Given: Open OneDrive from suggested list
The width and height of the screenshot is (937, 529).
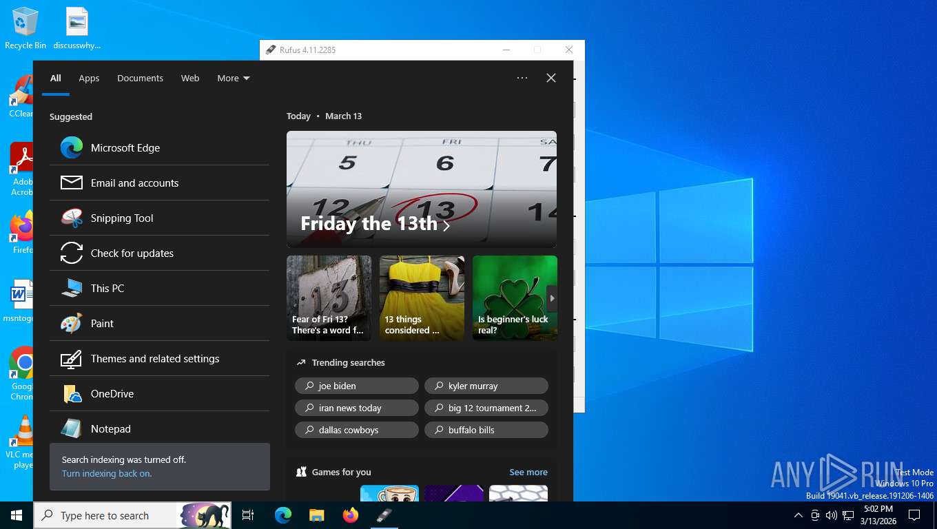Looking at the screenshot, I should point(159,393).
